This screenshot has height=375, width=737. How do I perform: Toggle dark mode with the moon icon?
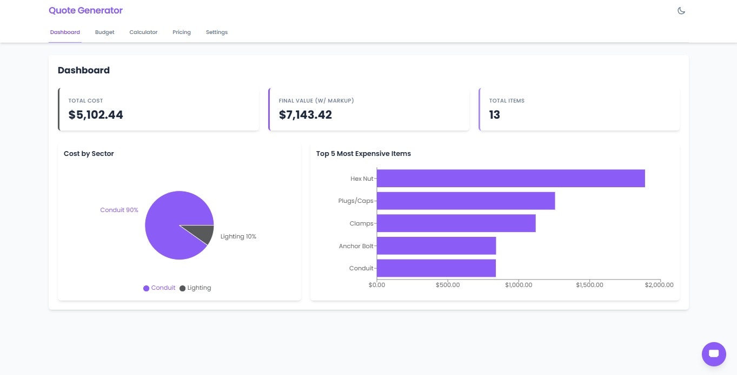point(681,10)
